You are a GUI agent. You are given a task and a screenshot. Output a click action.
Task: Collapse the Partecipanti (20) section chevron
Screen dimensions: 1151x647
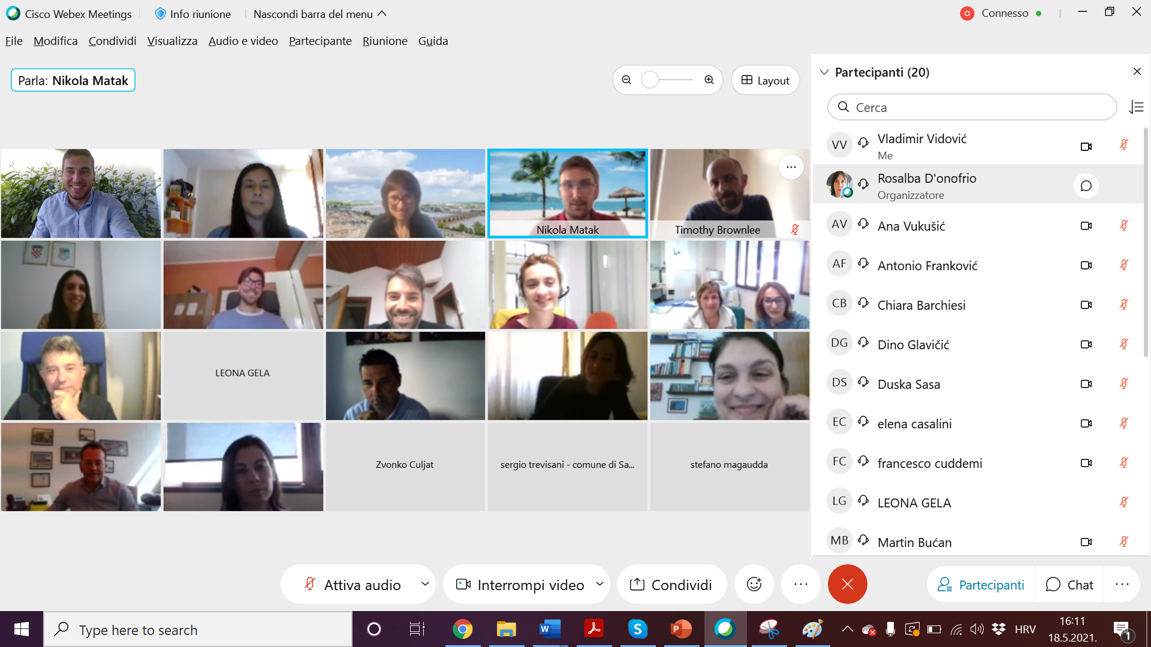[824, 72]
